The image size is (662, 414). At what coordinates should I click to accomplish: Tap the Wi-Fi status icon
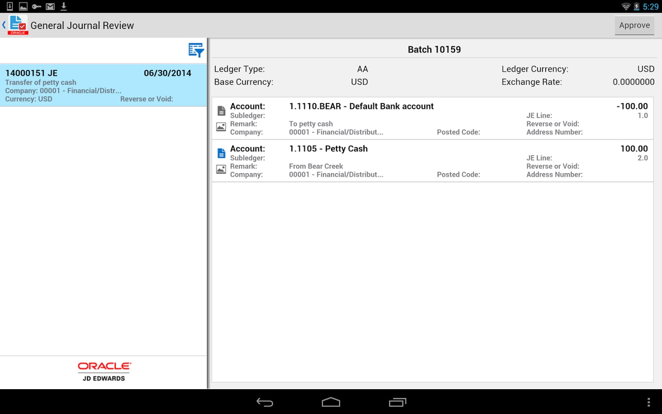click(626, 6)
